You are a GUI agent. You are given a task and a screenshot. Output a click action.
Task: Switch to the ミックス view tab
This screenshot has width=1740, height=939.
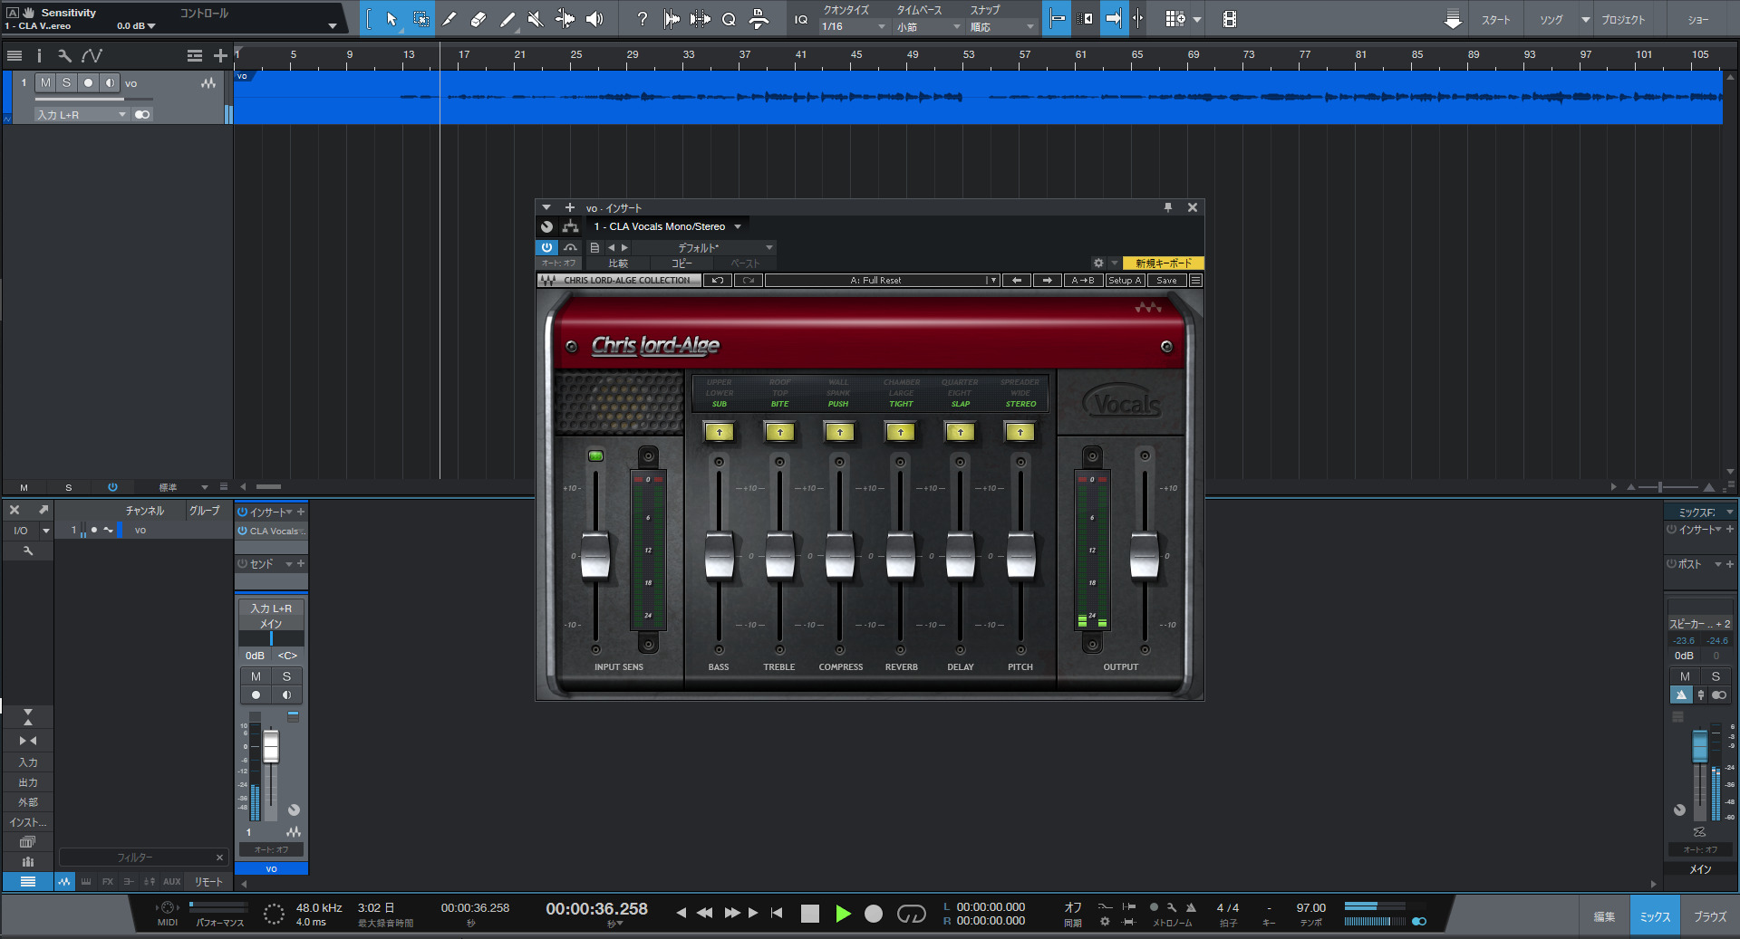coord(1655,916)
